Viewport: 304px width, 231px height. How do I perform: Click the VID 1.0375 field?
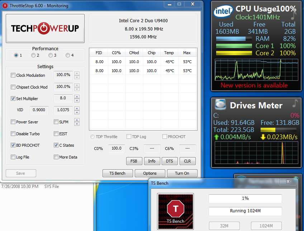pyautogui.click(x=63, y=110)
